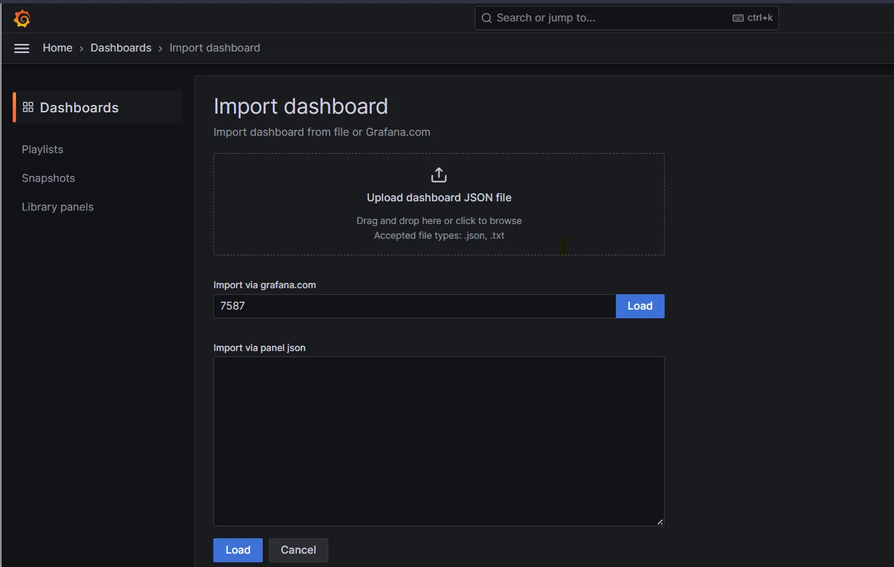Open the Dashboards breadcrumb link
Viewport: 894px width, 567px height.
coord(121,48)
